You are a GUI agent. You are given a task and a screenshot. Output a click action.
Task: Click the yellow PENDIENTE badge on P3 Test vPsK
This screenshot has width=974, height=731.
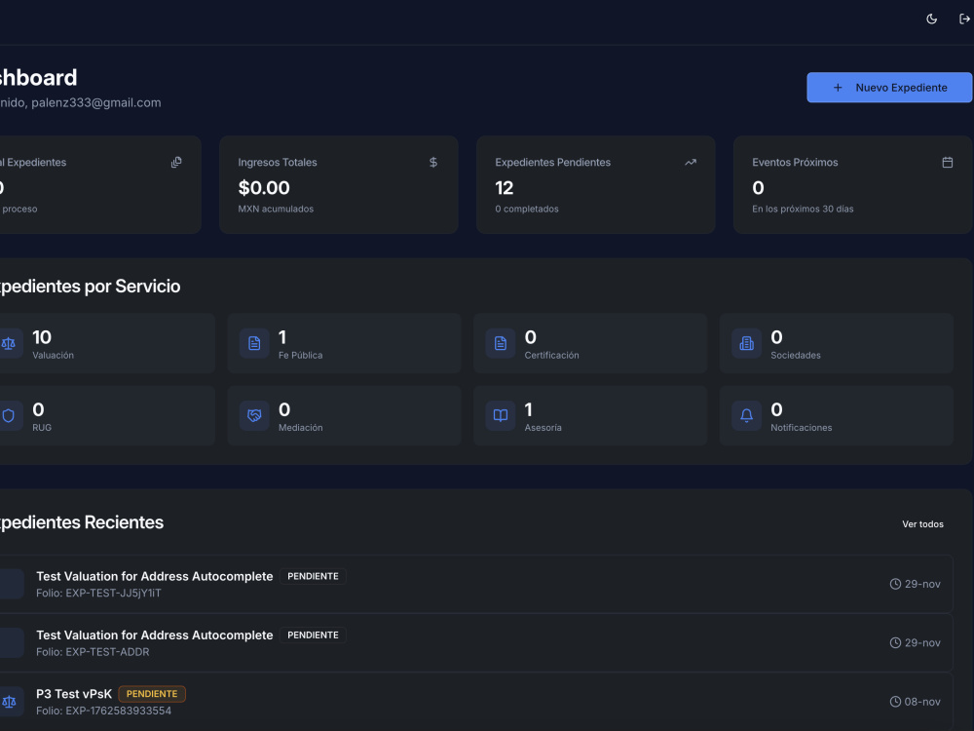coord(152,694)
